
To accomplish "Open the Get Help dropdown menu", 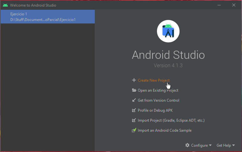I will click(x=225, y=145).
